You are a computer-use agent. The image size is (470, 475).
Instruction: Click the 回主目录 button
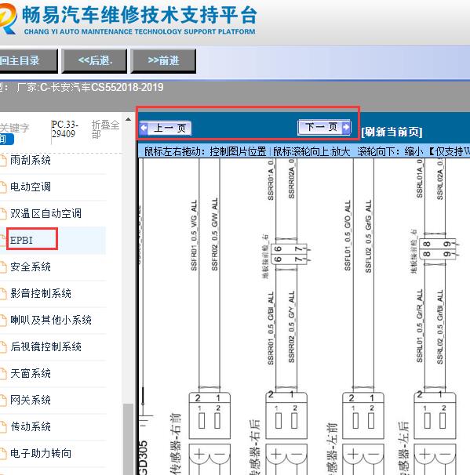[27, 61]
